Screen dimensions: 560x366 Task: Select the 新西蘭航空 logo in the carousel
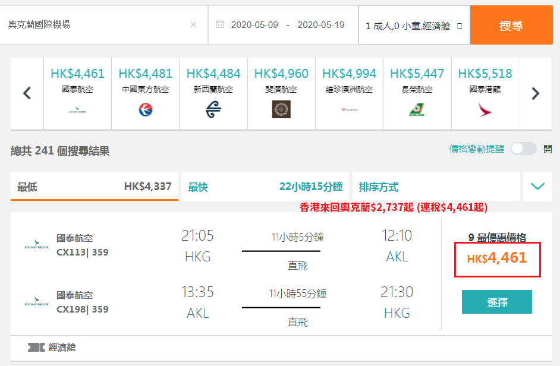click(x=213, y=109)
